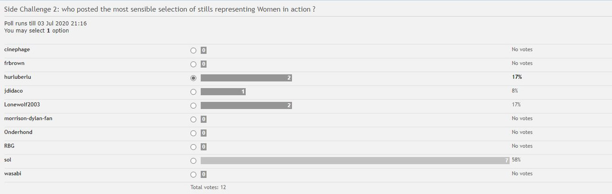Click the jdidaco one-vote bar
Viewport: 612px width, 194px height.
(223, 92)
